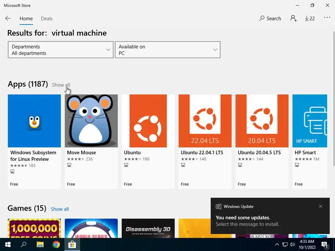Dismiss the Windows Update notification
Screen dimensions: 335x251
321,206
